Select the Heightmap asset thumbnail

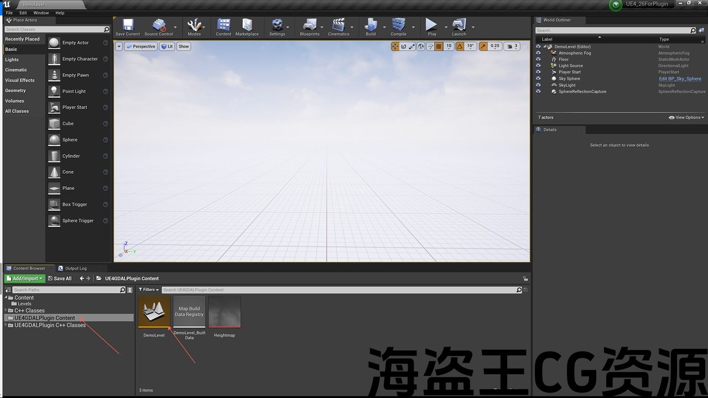pyautogui.click(x=225, y=312)
